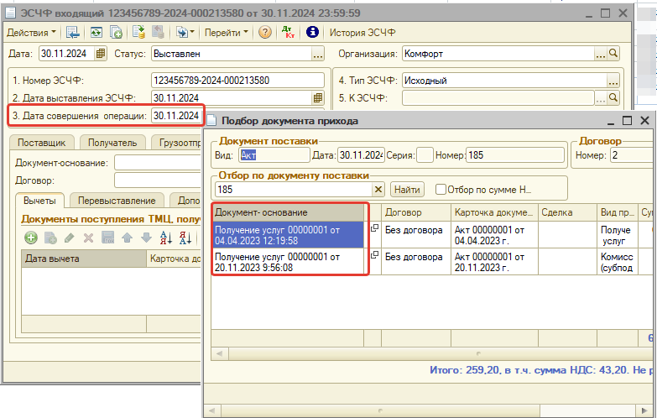Select the Перевыставление tab
This screenshot has height=418, width=657.
pos(117,201)
